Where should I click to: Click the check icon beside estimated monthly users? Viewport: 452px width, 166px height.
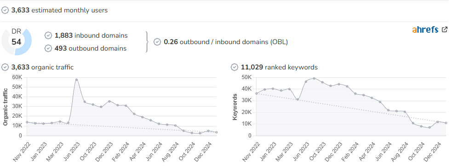point(5,11)
